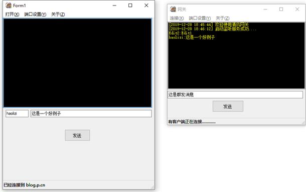Click the 这是一个好例子 message input field

click(91, 113)
